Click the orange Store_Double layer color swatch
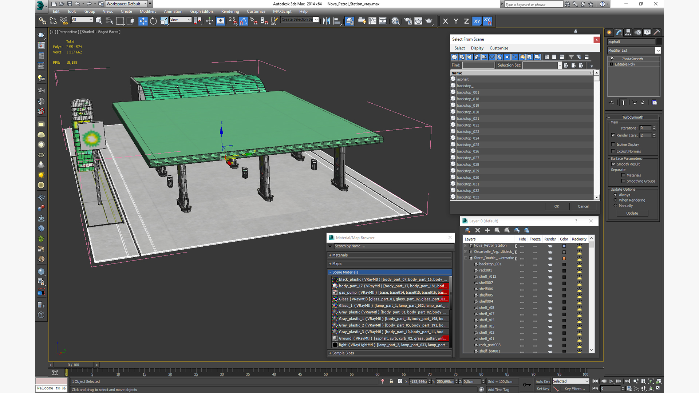Screen dimensions: 699x393 [x=564, y=258]
